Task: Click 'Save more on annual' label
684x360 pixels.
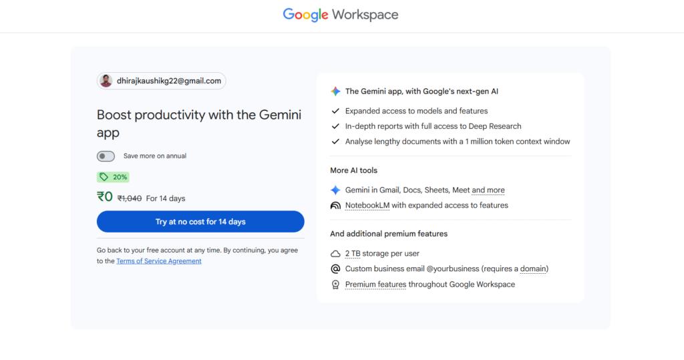Action: [x=155, y=156]
